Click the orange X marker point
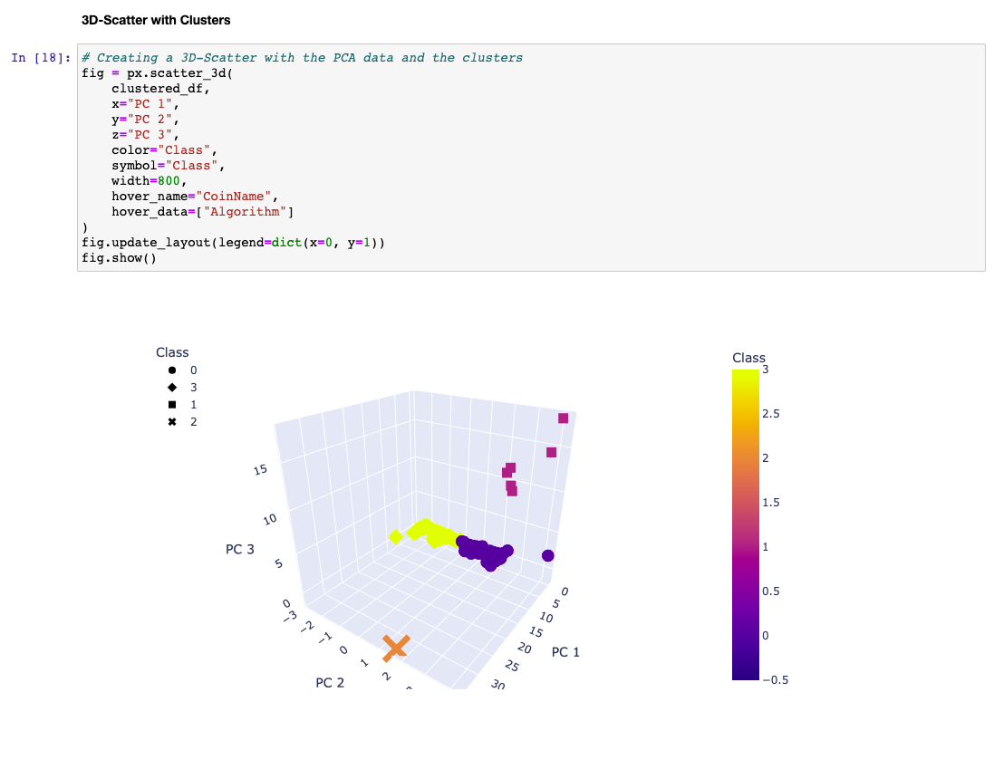This screenshot has width=994, height=769. 396,648
